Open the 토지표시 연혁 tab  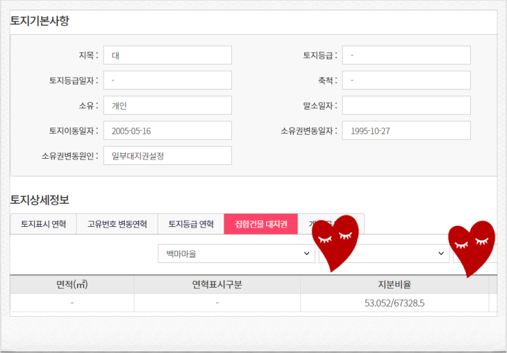tap(43, 224)
